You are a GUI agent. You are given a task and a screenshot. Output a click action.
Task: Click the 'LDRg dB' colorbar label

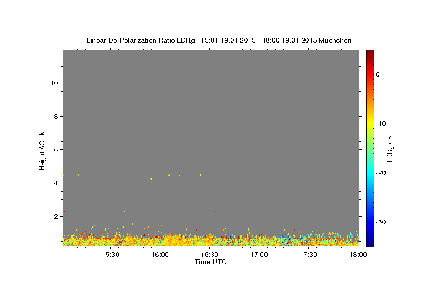click(389, 149)
